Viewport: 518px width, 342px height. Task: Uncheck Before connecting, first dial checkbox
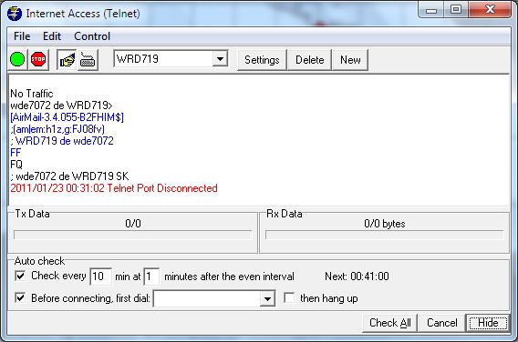(20, 298)
